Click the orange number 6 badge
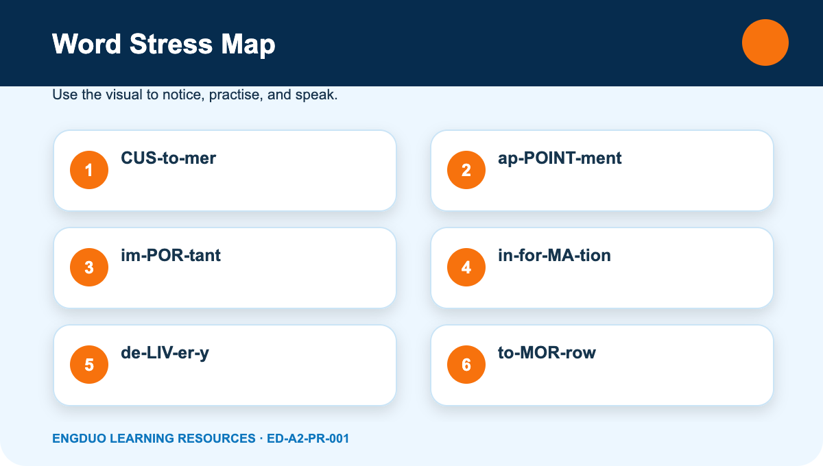Screen dimensions: 823x466 point(466,365)
